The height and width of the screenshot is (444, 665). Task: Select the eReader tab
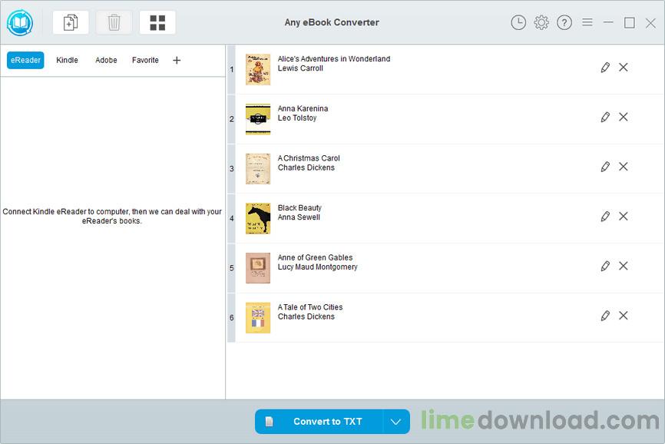click(x=25, y=60)
